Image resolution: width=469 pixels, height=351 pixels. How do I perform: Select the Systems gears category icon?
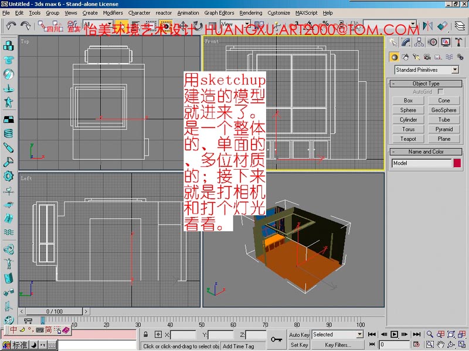460,57
